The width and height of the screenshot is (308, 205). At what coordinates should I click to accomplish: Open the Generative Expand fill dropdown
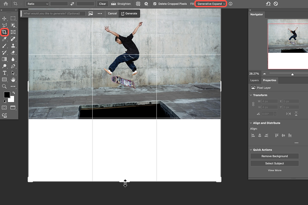point(210,4)
